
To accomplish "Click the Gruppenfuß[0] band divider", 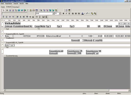I will (x=67, y=42).
